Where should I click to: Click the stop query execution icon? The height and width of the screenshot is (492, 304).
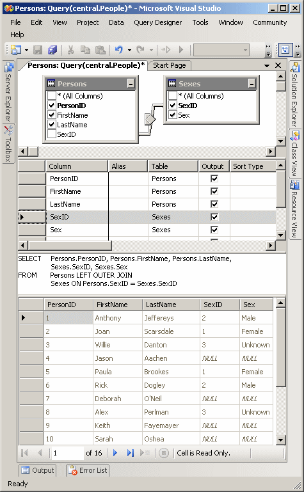click(163, 453)
